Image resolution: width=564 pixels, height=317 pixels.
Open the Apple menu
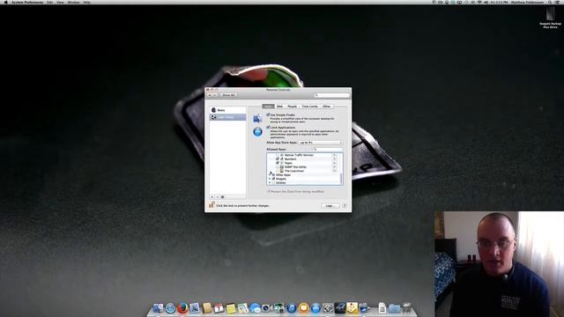[x=5, y=2]
